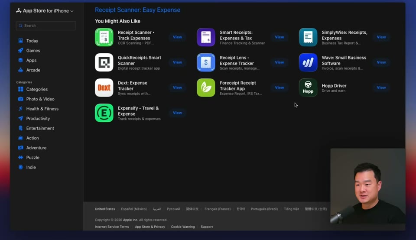Screen dimensions: 416x240
Task: Click the Adventure category icon
Action: [20, 148]
